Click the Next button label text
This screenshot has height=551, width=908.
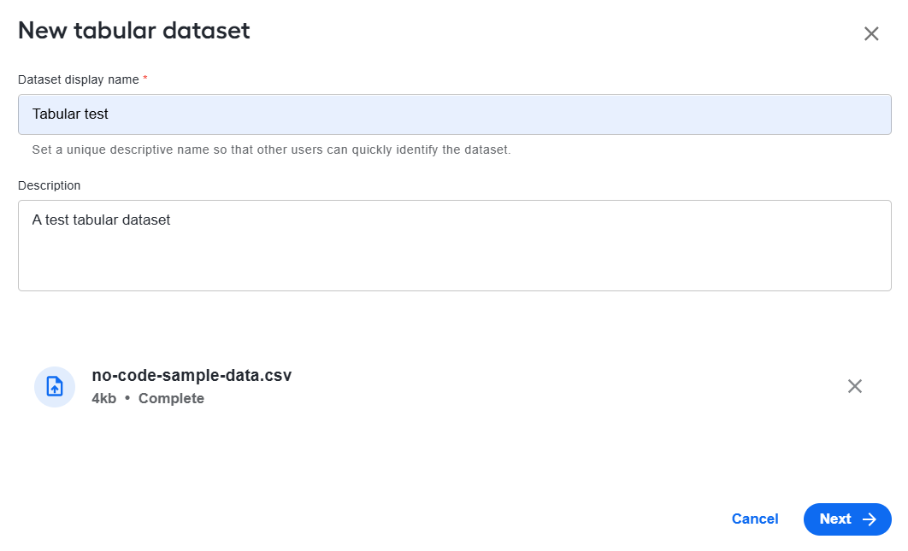pos(835,519)
